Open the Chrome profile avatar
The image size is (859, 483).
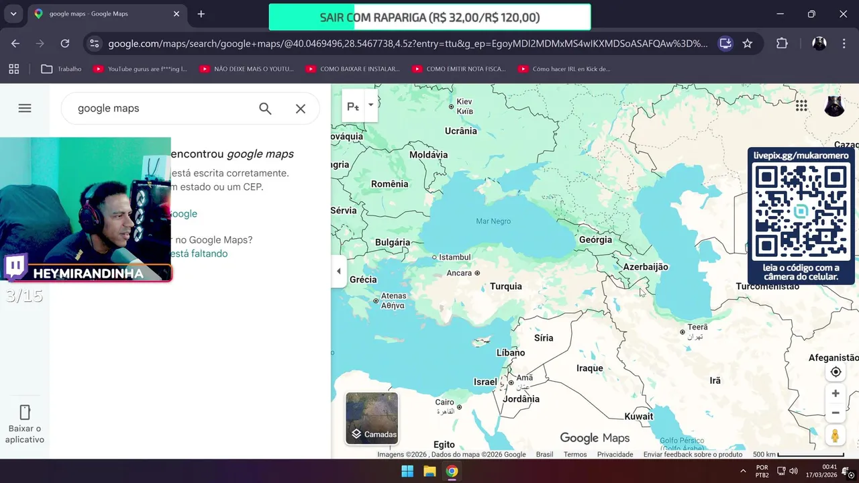[819, 44]
